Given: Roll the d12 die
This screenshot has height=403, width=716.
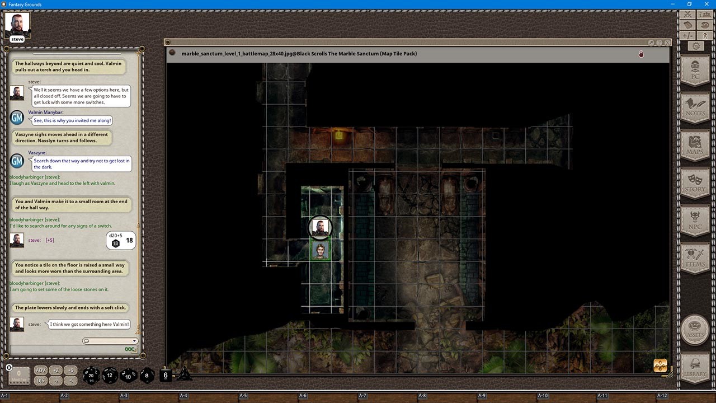Looking at the screenshot, I should pyautogui.click(x=110, y=375).
